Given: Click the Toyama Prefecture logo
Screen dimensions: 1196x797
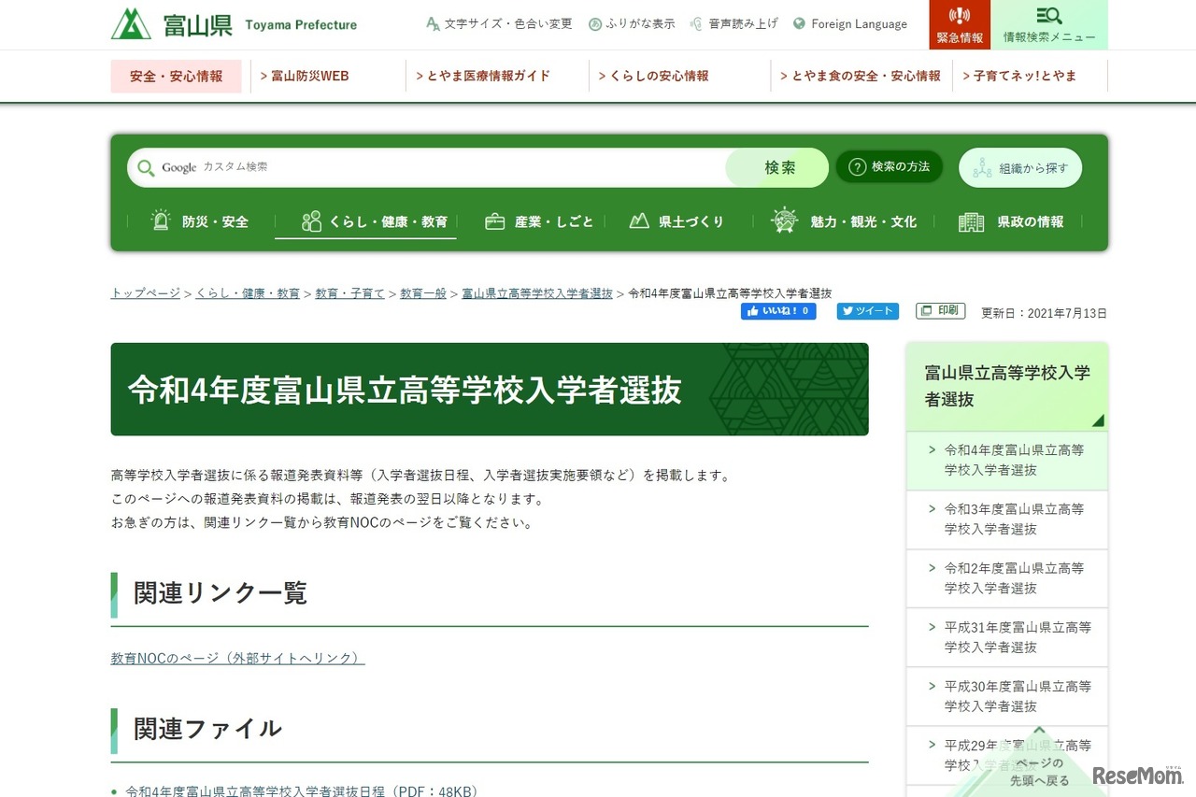Looking at the screenshot, I should tap(234, 24).
